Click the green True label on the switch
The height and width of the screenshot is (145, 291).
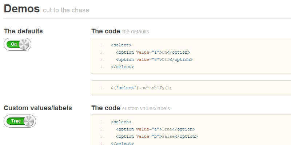pos(16,121)
